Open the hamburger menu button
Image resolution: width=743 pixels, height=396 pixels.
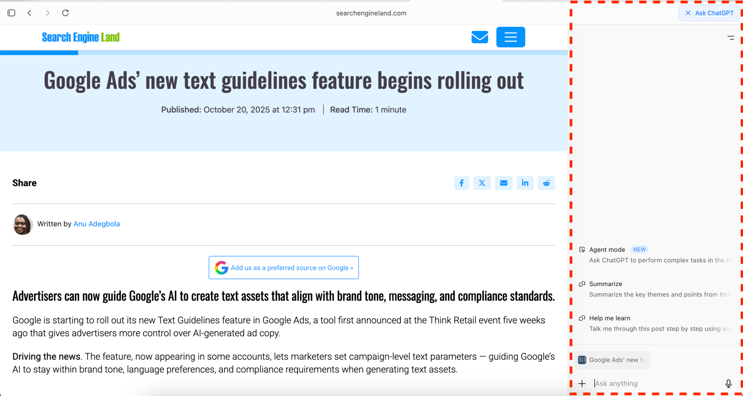(510, 37)
